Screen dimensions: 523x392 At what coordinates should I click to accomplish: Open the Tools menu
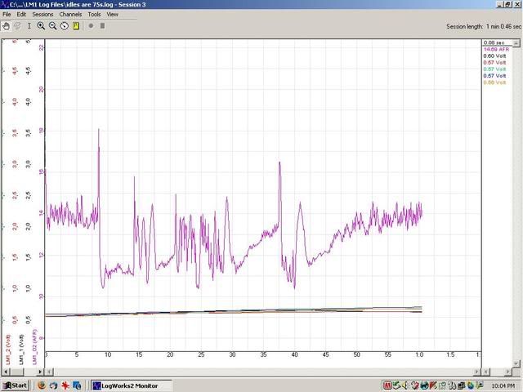point(94,15)
